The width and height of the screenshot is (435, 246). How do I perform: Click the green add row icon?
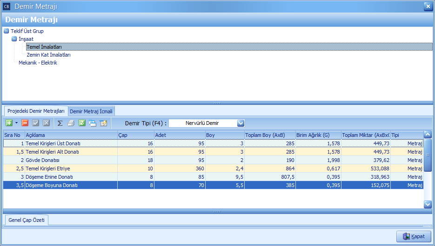point(9,123)
